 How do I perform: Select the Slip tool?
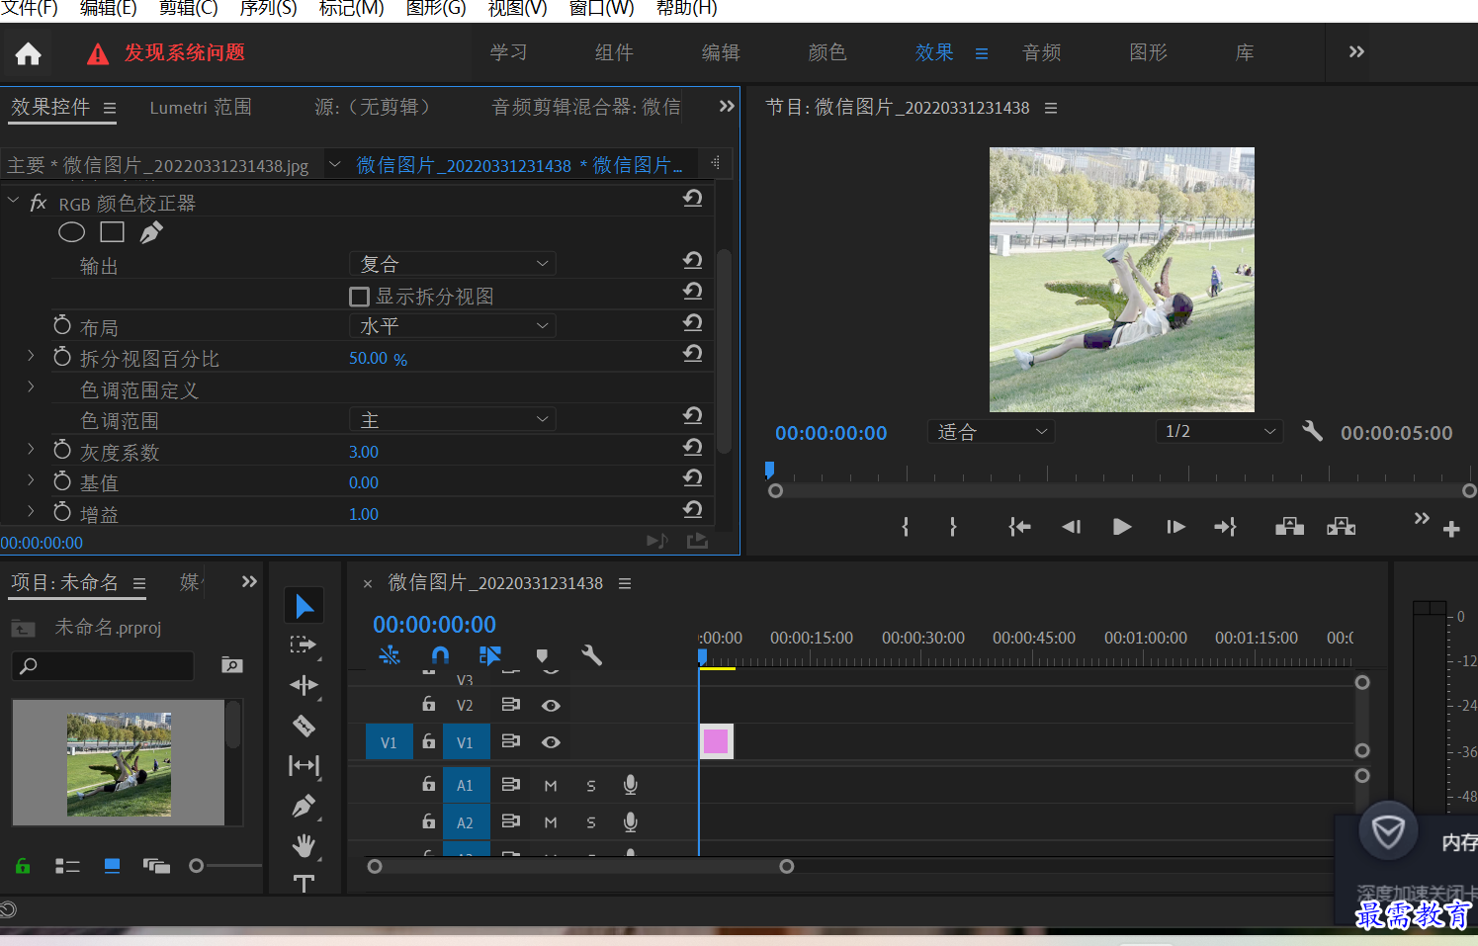304,765
